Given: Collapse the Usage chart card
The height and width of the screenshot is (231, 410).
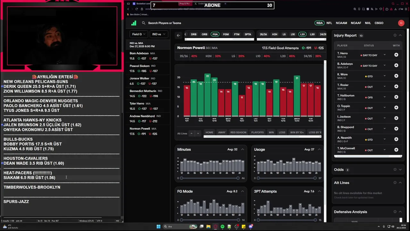Looking at the screenshot, I should (319, 149).
